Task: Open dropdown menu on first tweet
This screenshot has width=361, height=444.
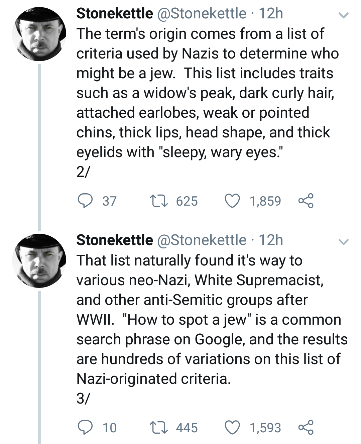Action: [343, 15]
